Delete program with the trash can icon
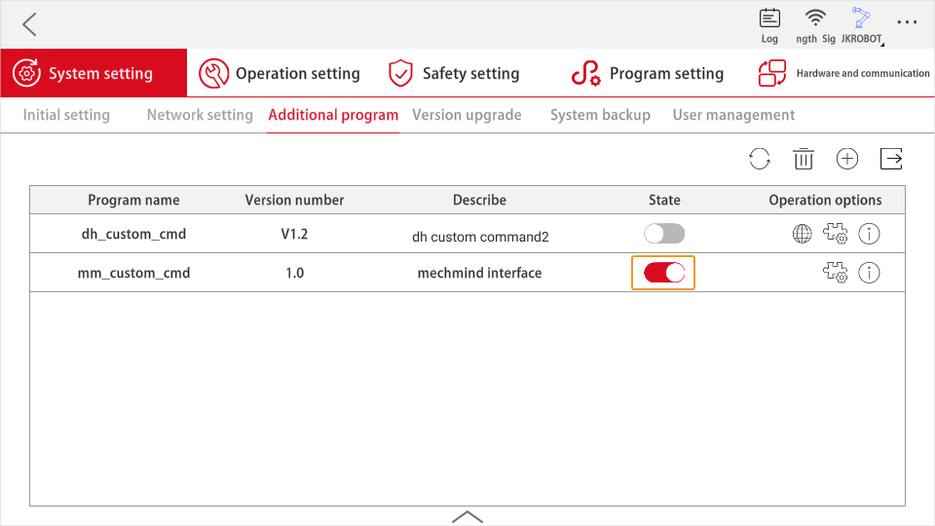The image size is (935, 526). point(804,159)
